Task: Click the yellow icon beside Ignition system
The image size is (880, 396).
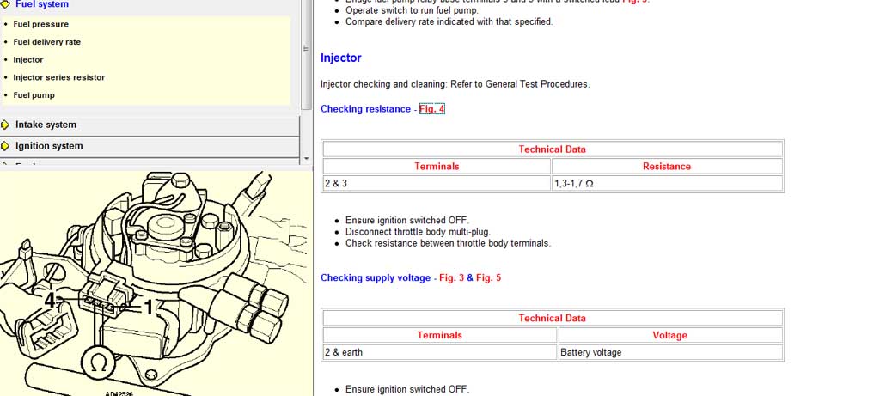Action: [5, 146]
